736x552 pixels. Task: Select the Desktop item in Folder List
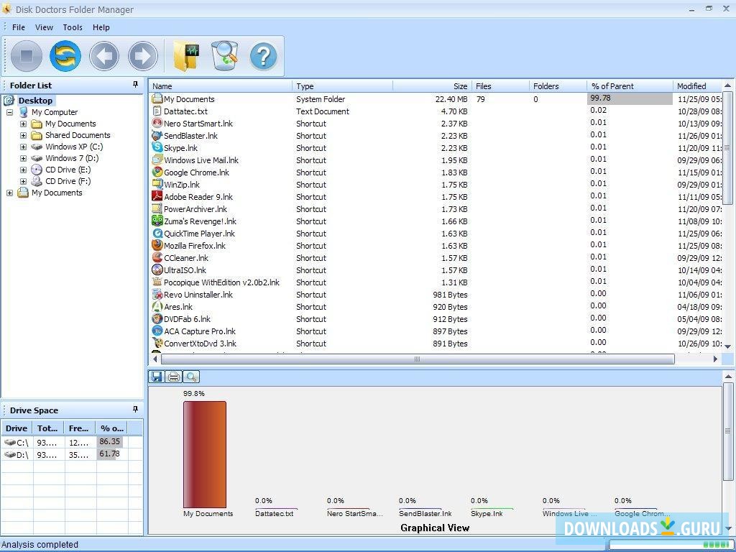point(37,100)
